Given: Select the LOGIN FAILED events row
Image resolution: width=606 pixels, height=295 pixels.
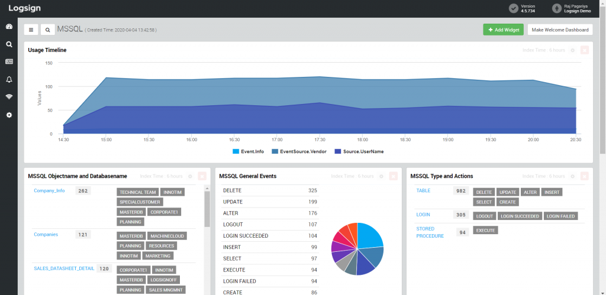Looking at the screenshot, I should tap(270, 281).
